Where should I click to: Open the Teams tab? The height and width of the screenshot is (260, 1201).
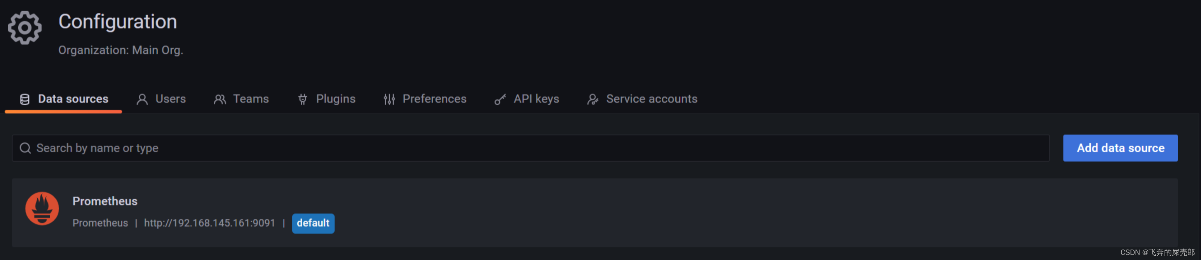[x=242, y=99]
